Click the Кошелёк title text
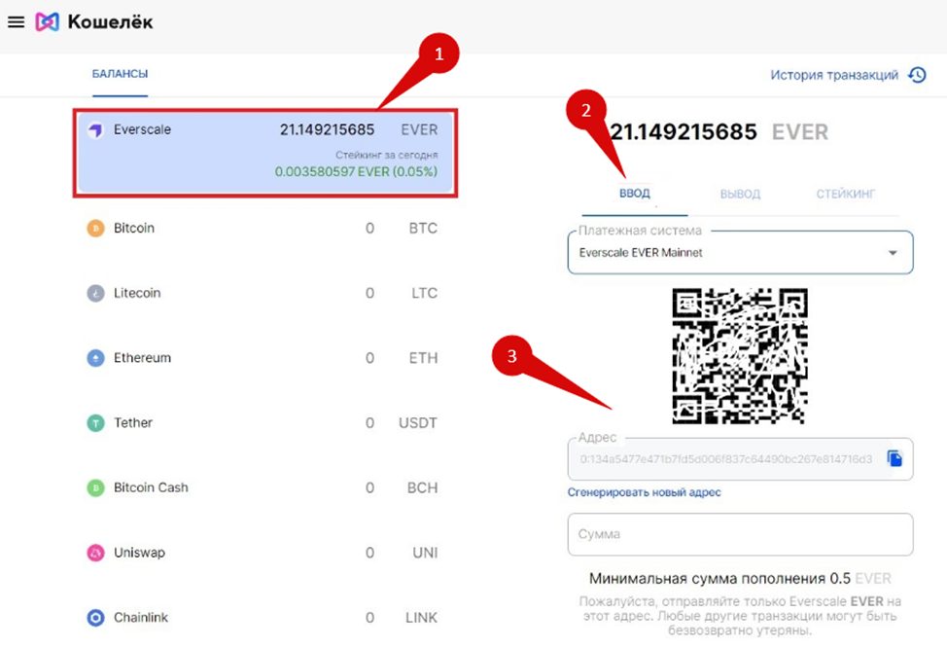 coord(111,21)
